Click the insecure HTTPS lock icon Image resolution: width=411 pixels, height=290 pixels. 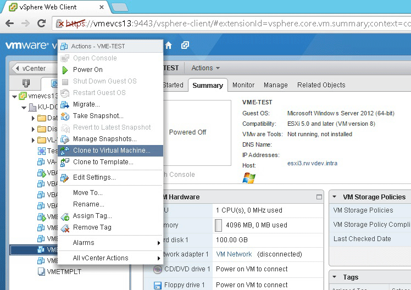[x=60, y=23]
